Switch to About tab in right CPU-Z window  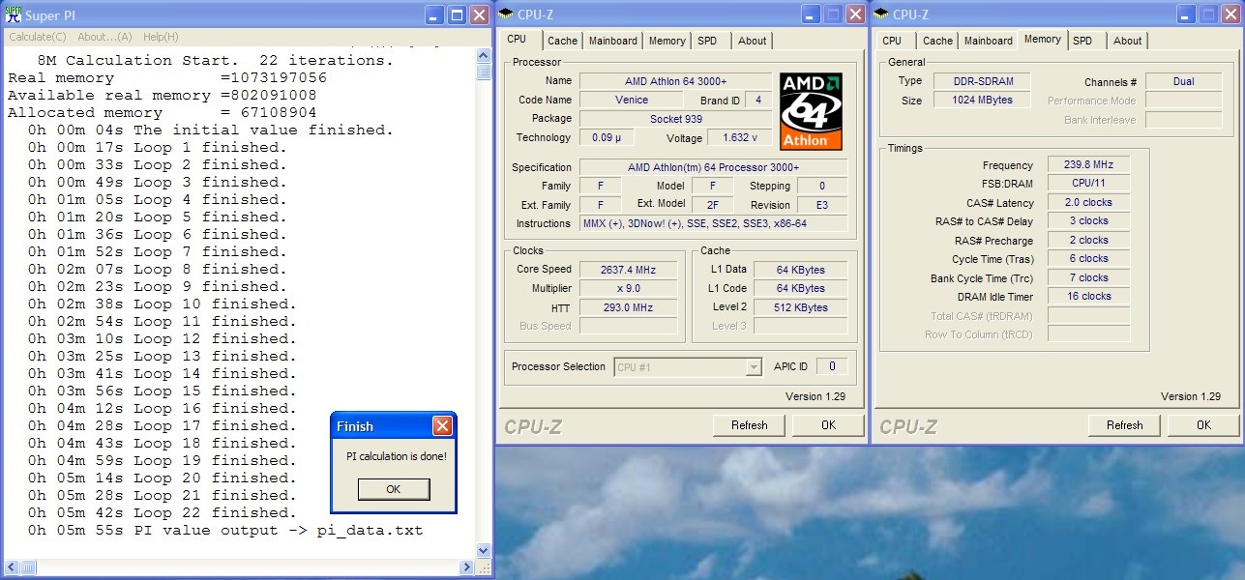(1127, 41)
